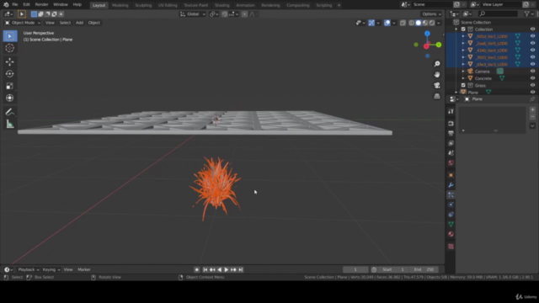
Task: Hide Concrete object with eye icon
Action: [x=532, y=78]
